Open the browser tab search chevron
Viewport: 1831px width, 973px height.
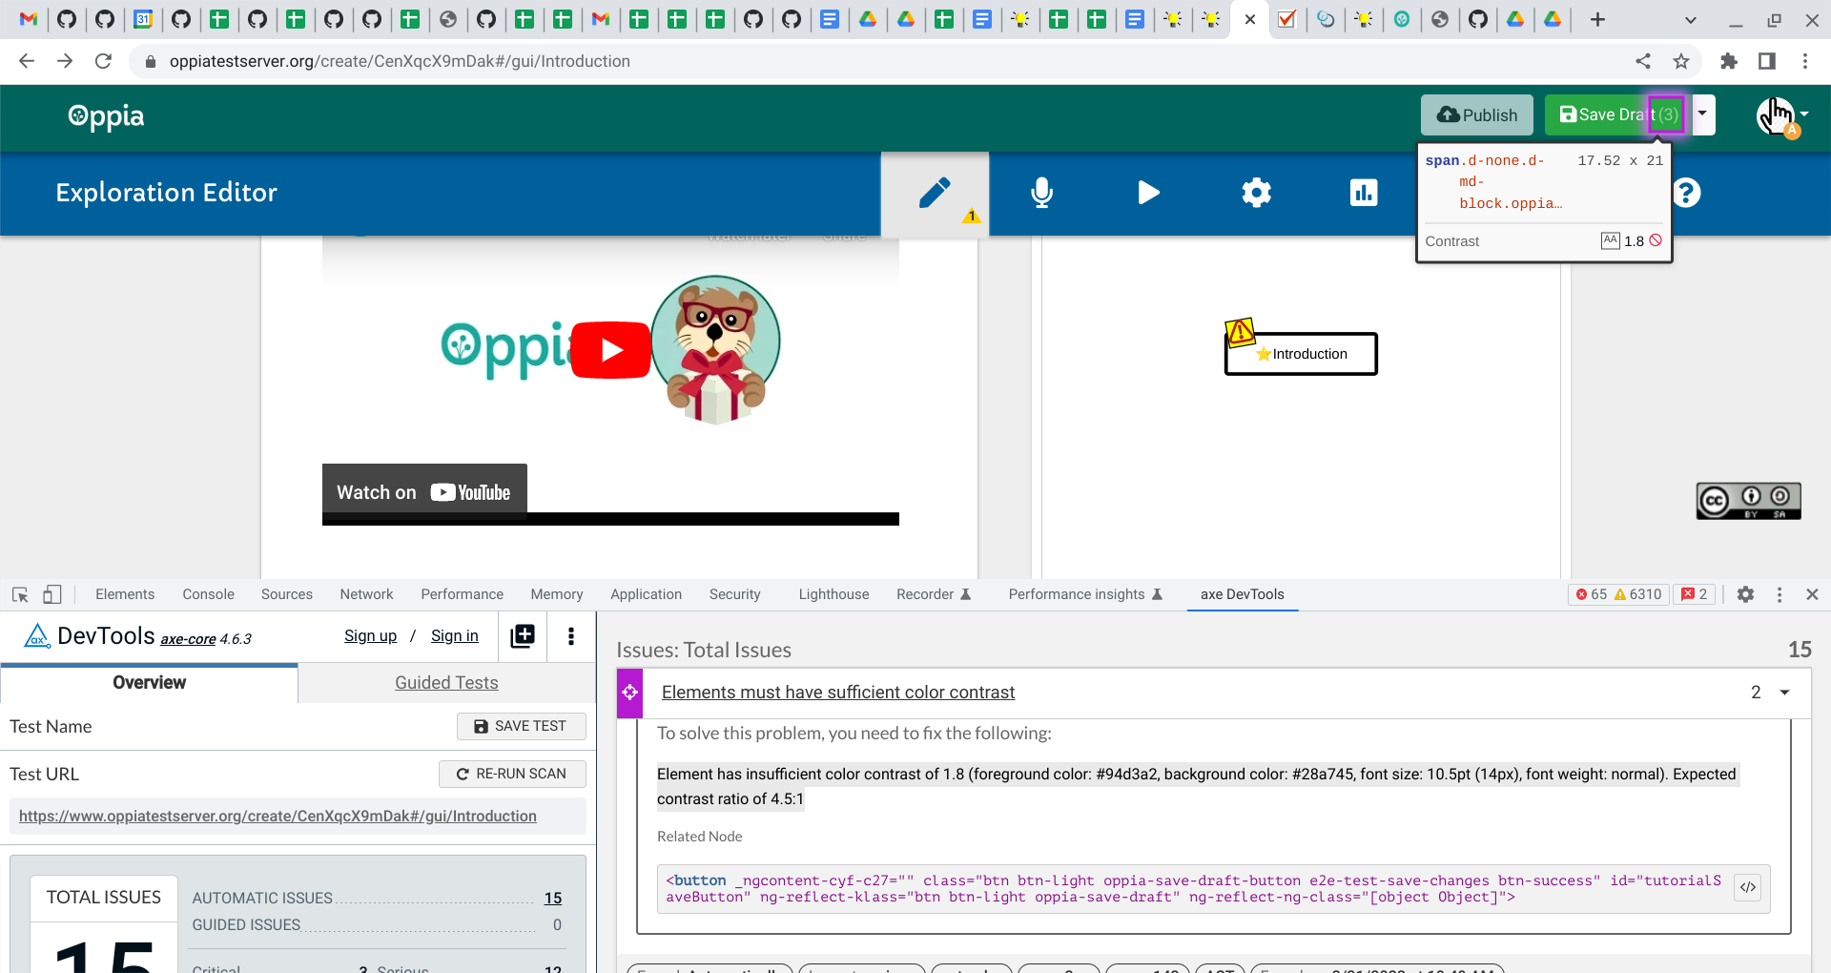point(1691,19)
